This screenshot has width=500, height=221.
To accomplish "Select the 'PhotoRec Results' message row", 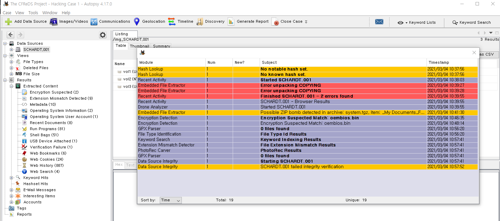I will pos(307,150).
